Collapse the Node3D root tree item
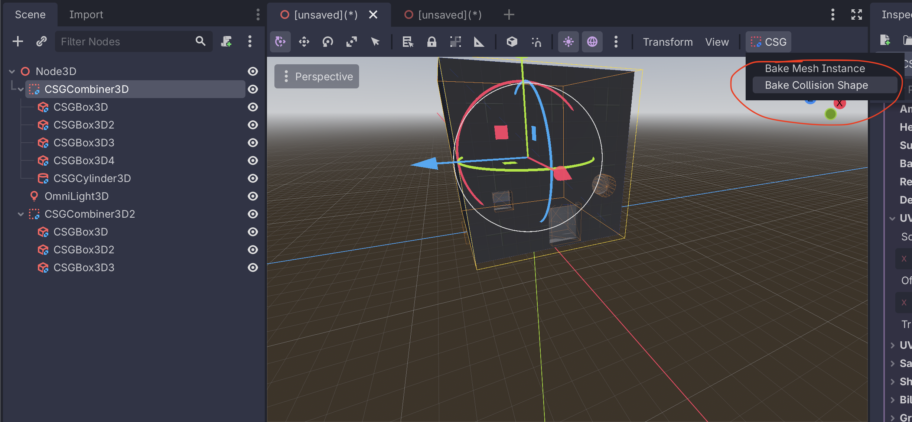The image size is (912, 422). 12,71
